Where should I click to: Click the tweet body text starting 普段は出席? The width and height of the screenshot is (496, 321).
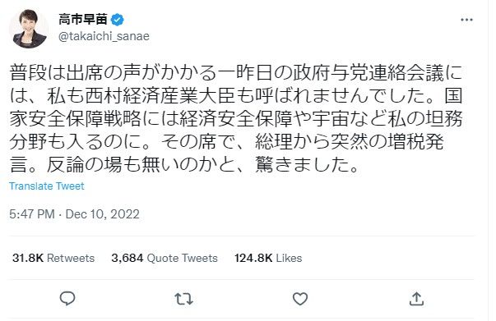coord(236,119)
